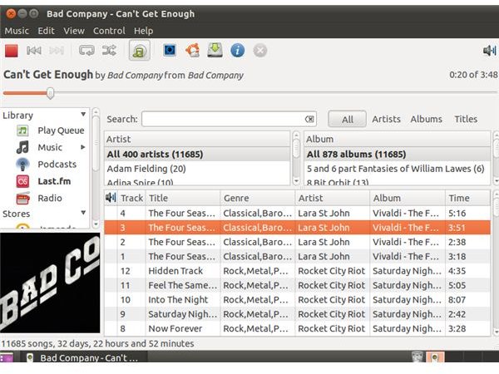Sort by the Album column header in track list
This screenshot has height=374, width=499.
408,198
